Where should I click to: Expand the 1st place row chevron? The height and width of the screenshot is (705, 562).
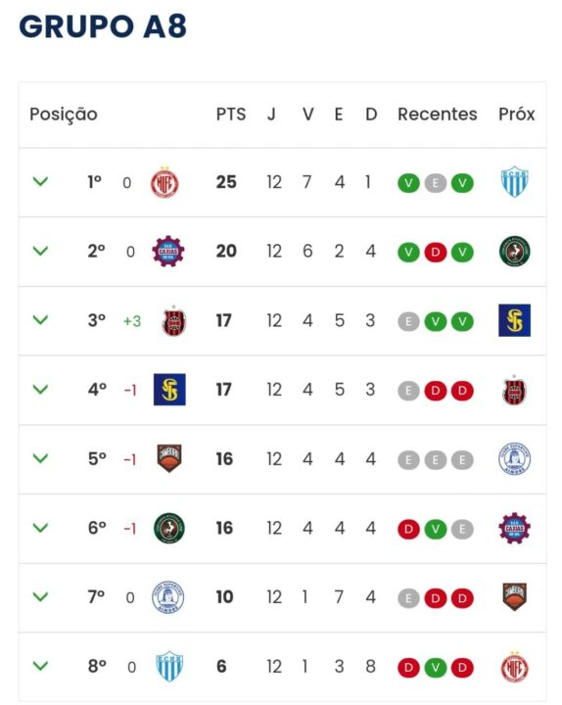point(40,182)
